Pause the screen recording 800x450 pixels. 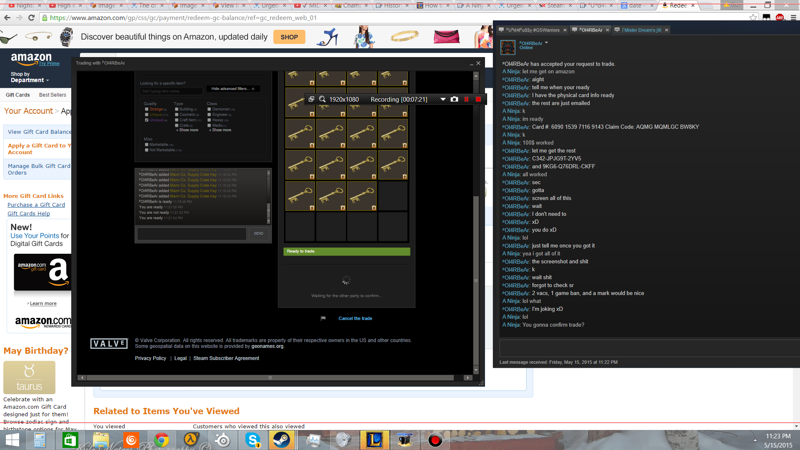coord(466,99)
